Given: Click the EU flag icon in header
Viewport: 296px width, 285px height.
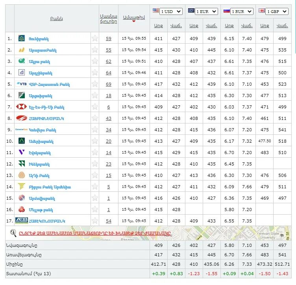Looking at the screenshot, I should pyautogui.click(x=191, y=11).
